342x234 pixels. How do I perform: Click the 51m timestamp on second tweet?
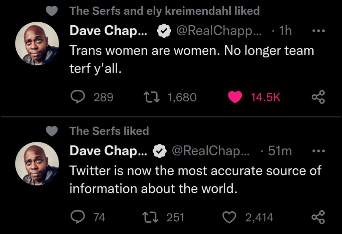coord(280,151)
